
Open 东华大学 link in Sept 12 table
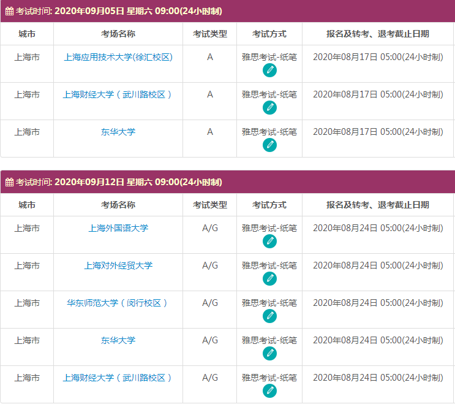[x=118, y=340]
